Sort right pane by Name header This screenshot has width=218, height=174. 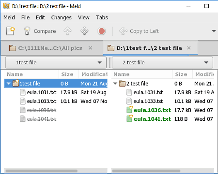[142, 74]
